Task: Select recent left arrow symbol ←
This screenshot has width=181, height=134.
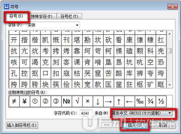Action: tap(130, 101)
